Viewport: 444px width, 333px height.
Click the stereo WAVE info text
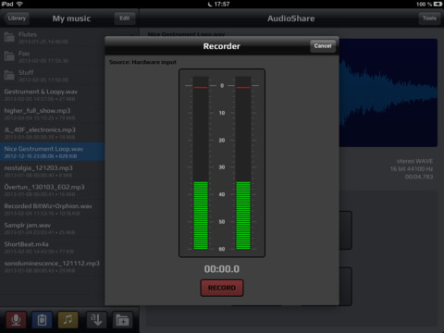pyautogui.click(x=414, y=161)
